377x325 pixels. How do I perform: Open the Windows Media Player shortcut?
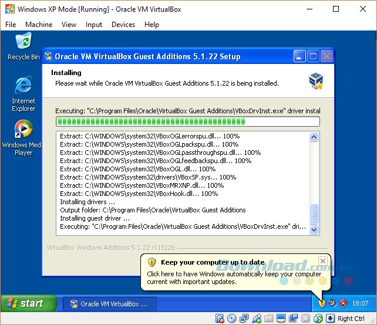tap(23, 137)
